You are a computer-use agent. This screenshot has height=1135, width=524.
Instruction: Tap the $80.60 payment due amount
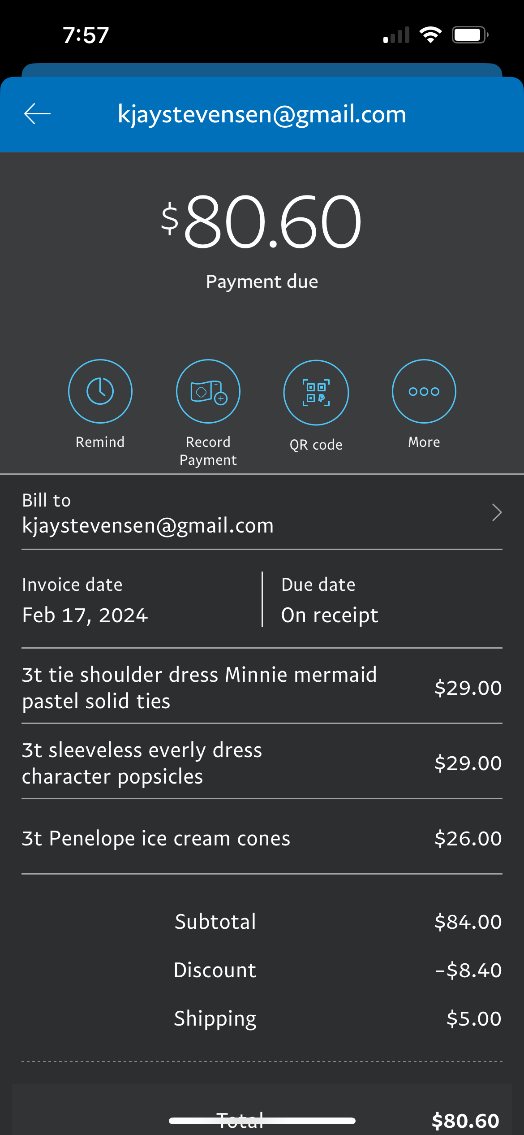[262, 221]
